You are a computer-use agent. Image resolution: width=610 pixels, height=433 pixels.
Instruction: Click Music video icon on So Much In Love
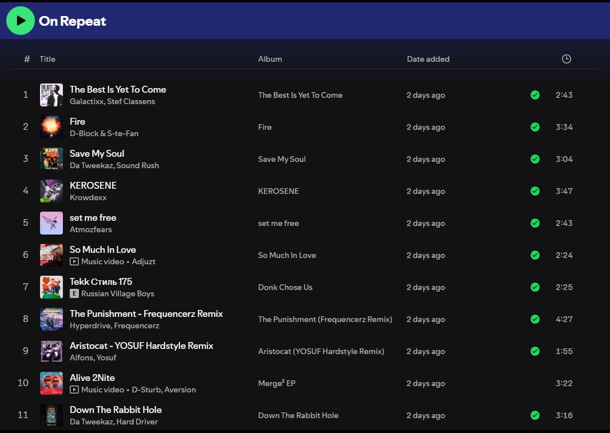click(x=74, y=261)
